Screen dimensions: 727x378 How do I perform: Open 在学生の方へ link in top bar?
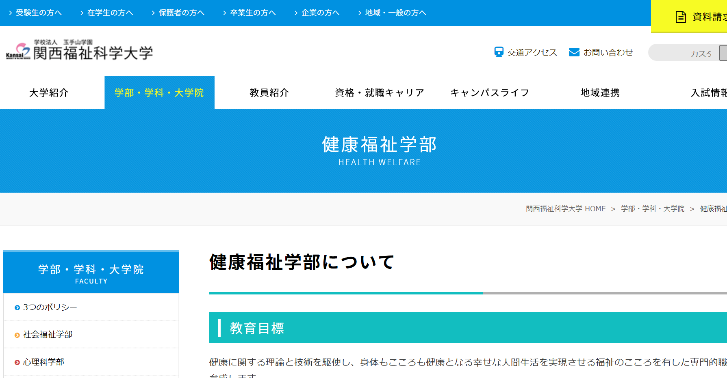point(110,13)
